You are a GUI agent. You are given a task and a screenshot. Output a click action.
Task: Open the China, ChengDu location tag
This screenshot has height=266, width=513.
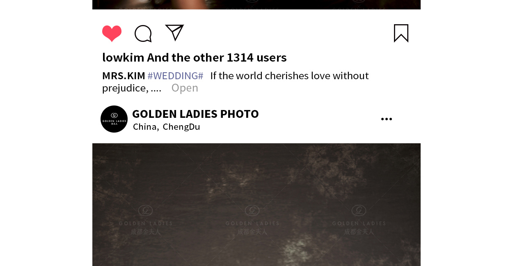click(167, 126)
